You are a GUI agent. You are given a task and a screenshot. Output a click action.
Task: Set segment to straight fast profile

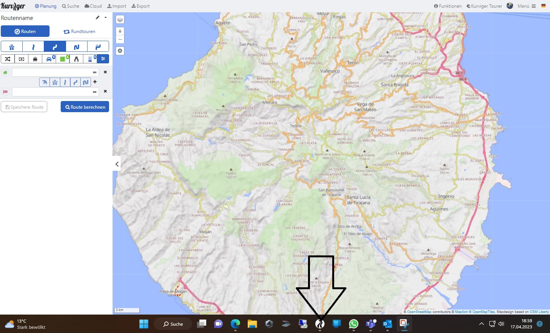click(65, 82)
